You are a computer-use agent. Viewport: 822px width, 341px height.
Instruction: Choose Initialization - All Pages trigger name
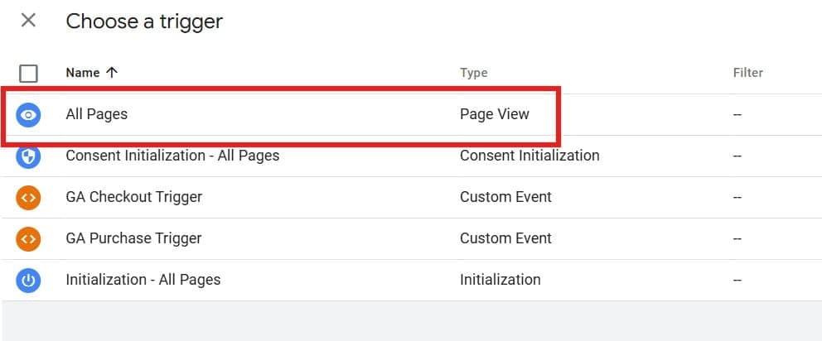[x=143, y=280]
